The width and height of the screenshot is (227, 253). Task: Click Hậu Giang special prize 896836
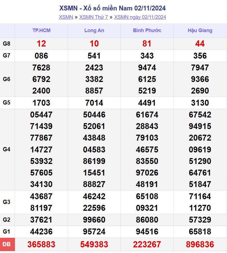[200, 244]
